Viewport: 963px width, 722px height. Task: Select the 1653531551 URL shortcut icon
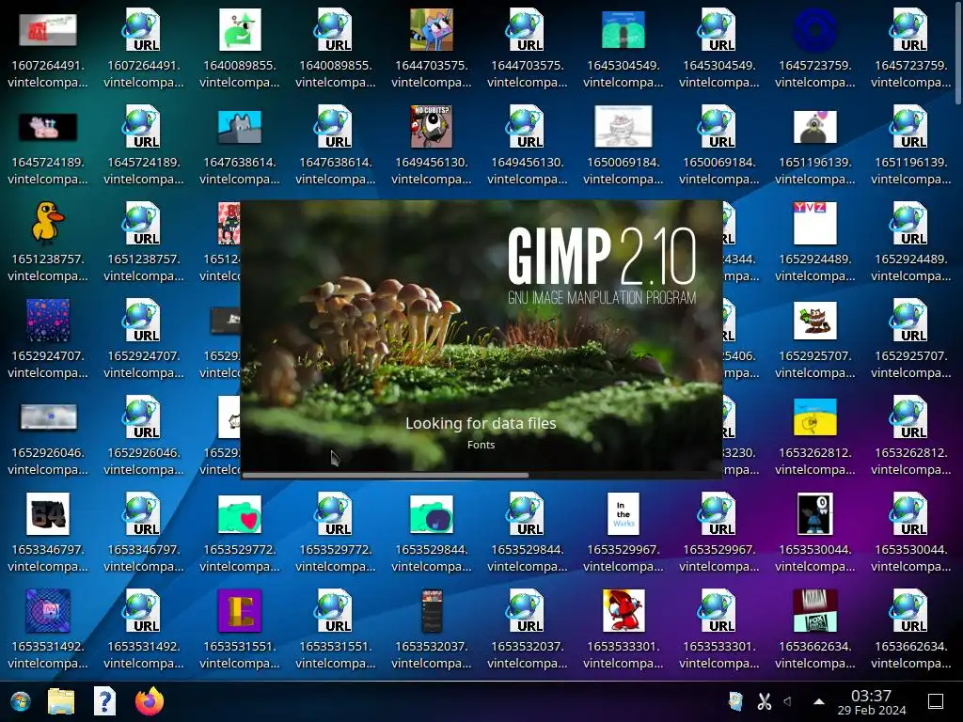pyautogui.click(x=334, y=610)
